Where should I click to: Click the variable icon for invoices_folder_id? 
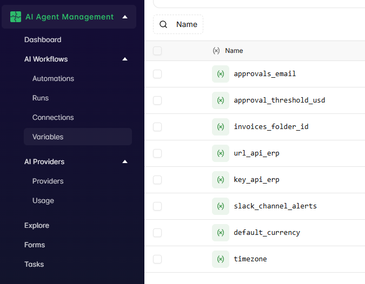221,127
